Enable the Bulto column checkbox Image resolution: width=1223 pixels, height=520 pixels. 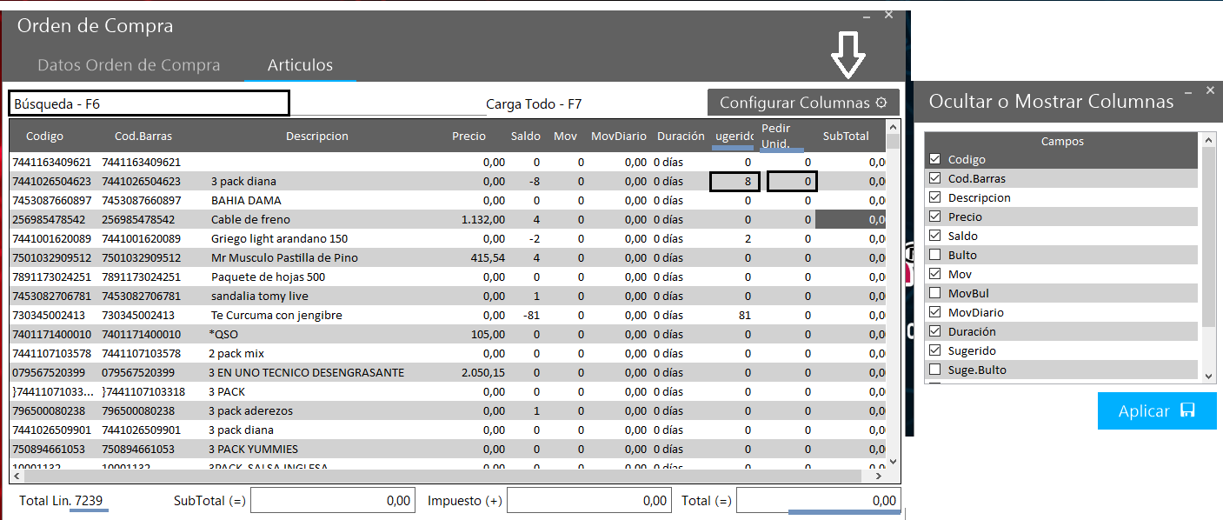coord(935,255)
